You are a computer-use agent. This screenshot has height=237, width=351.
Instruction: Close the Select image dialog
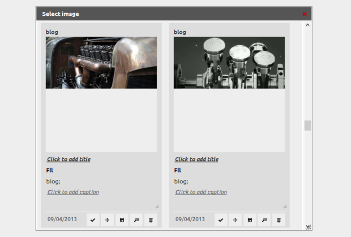coord(305,14)
